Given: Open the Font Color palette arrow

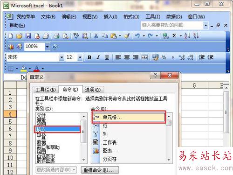Looking at the screenshot, I should [43, 69].
